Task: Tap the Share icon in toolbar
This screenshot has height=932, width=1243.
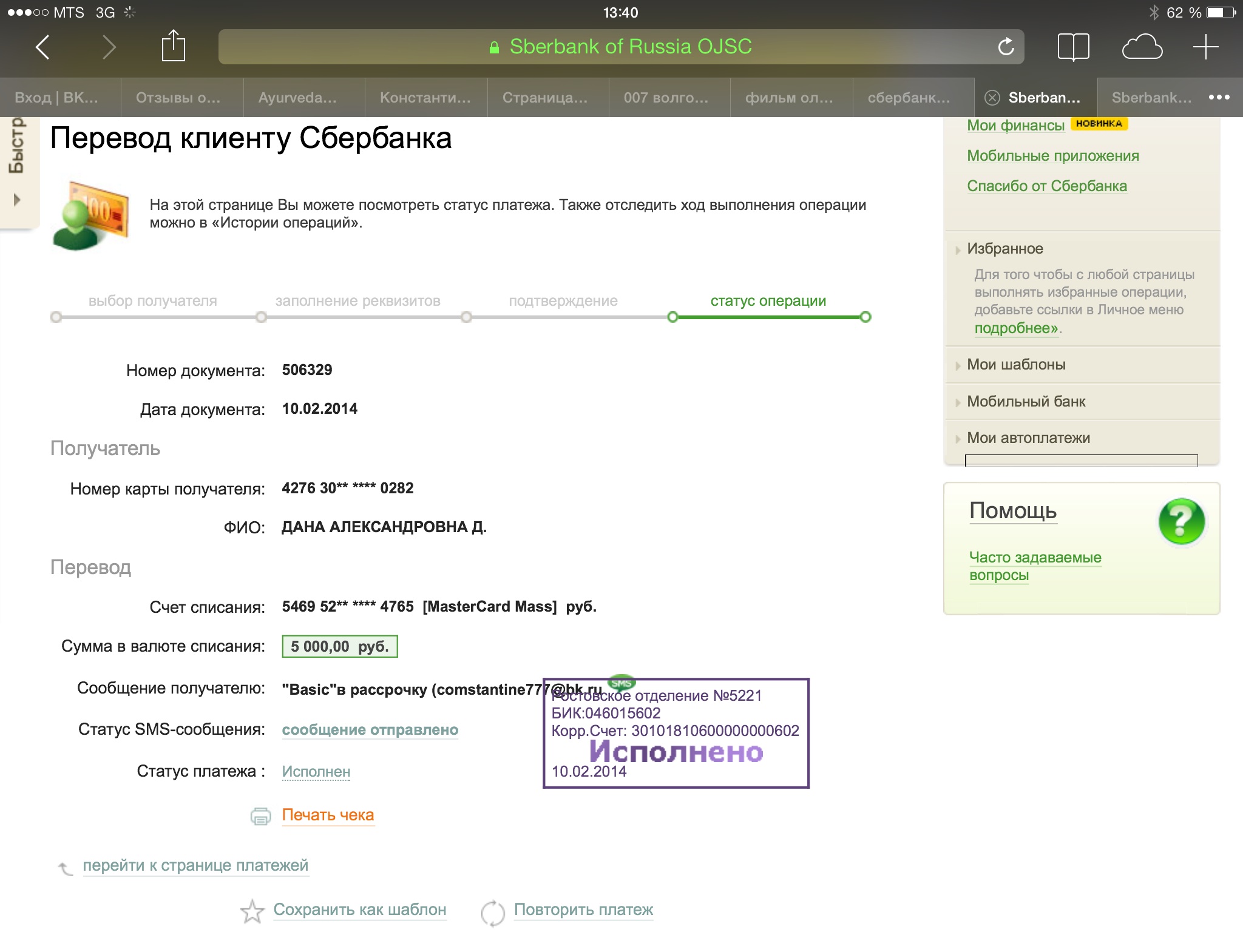Action: (x=173, y=47)
